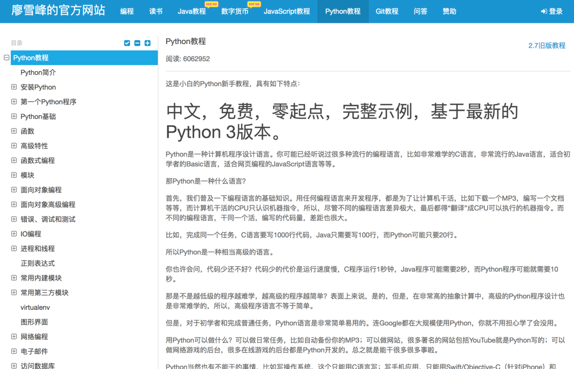The height and width of the screenshot is (369, 574).
Task: Open 问答 in the navbar
Action: coord(420,12)
